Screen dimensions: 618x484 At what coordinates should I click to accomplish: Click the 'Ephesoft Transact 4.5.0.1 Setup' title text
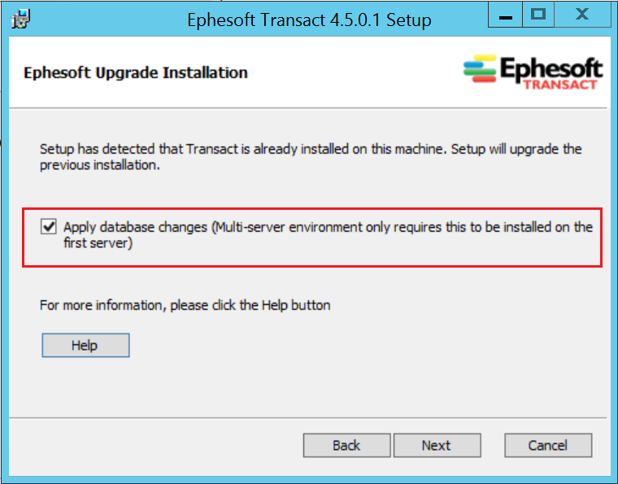click(x=309, y=20)
